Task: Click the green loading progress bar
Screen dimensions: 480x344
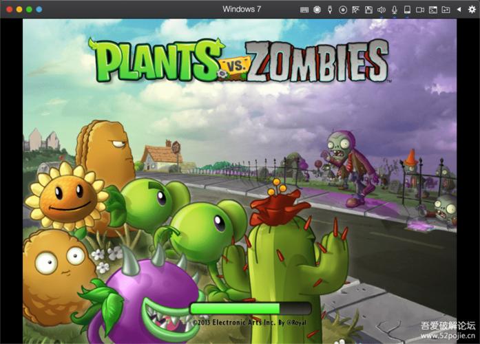Action: (251, 308)
